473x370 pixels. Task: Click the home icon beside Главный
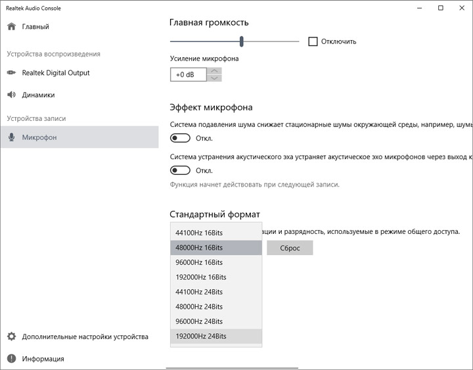11,27
